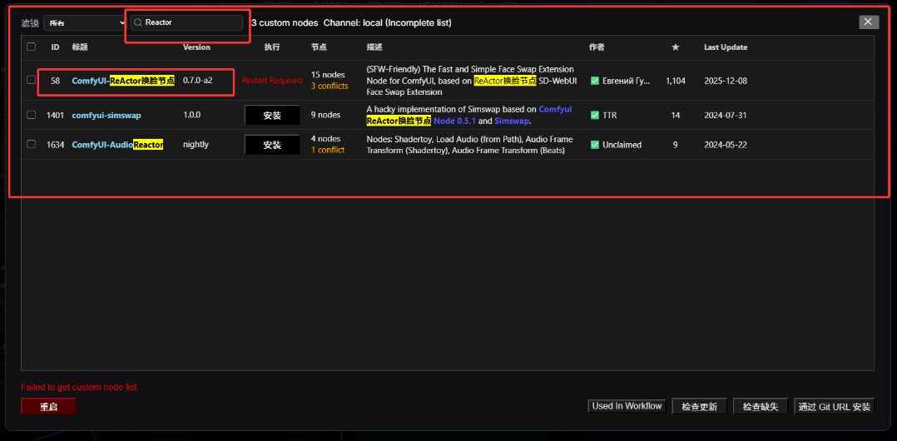The height and width of the screenshot is (441, 897).
Task: Click the nightly version cell
Action: click(196, 145)
